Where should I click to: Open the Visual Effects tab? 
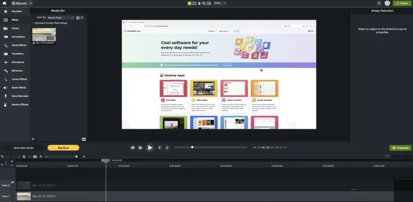15,45
